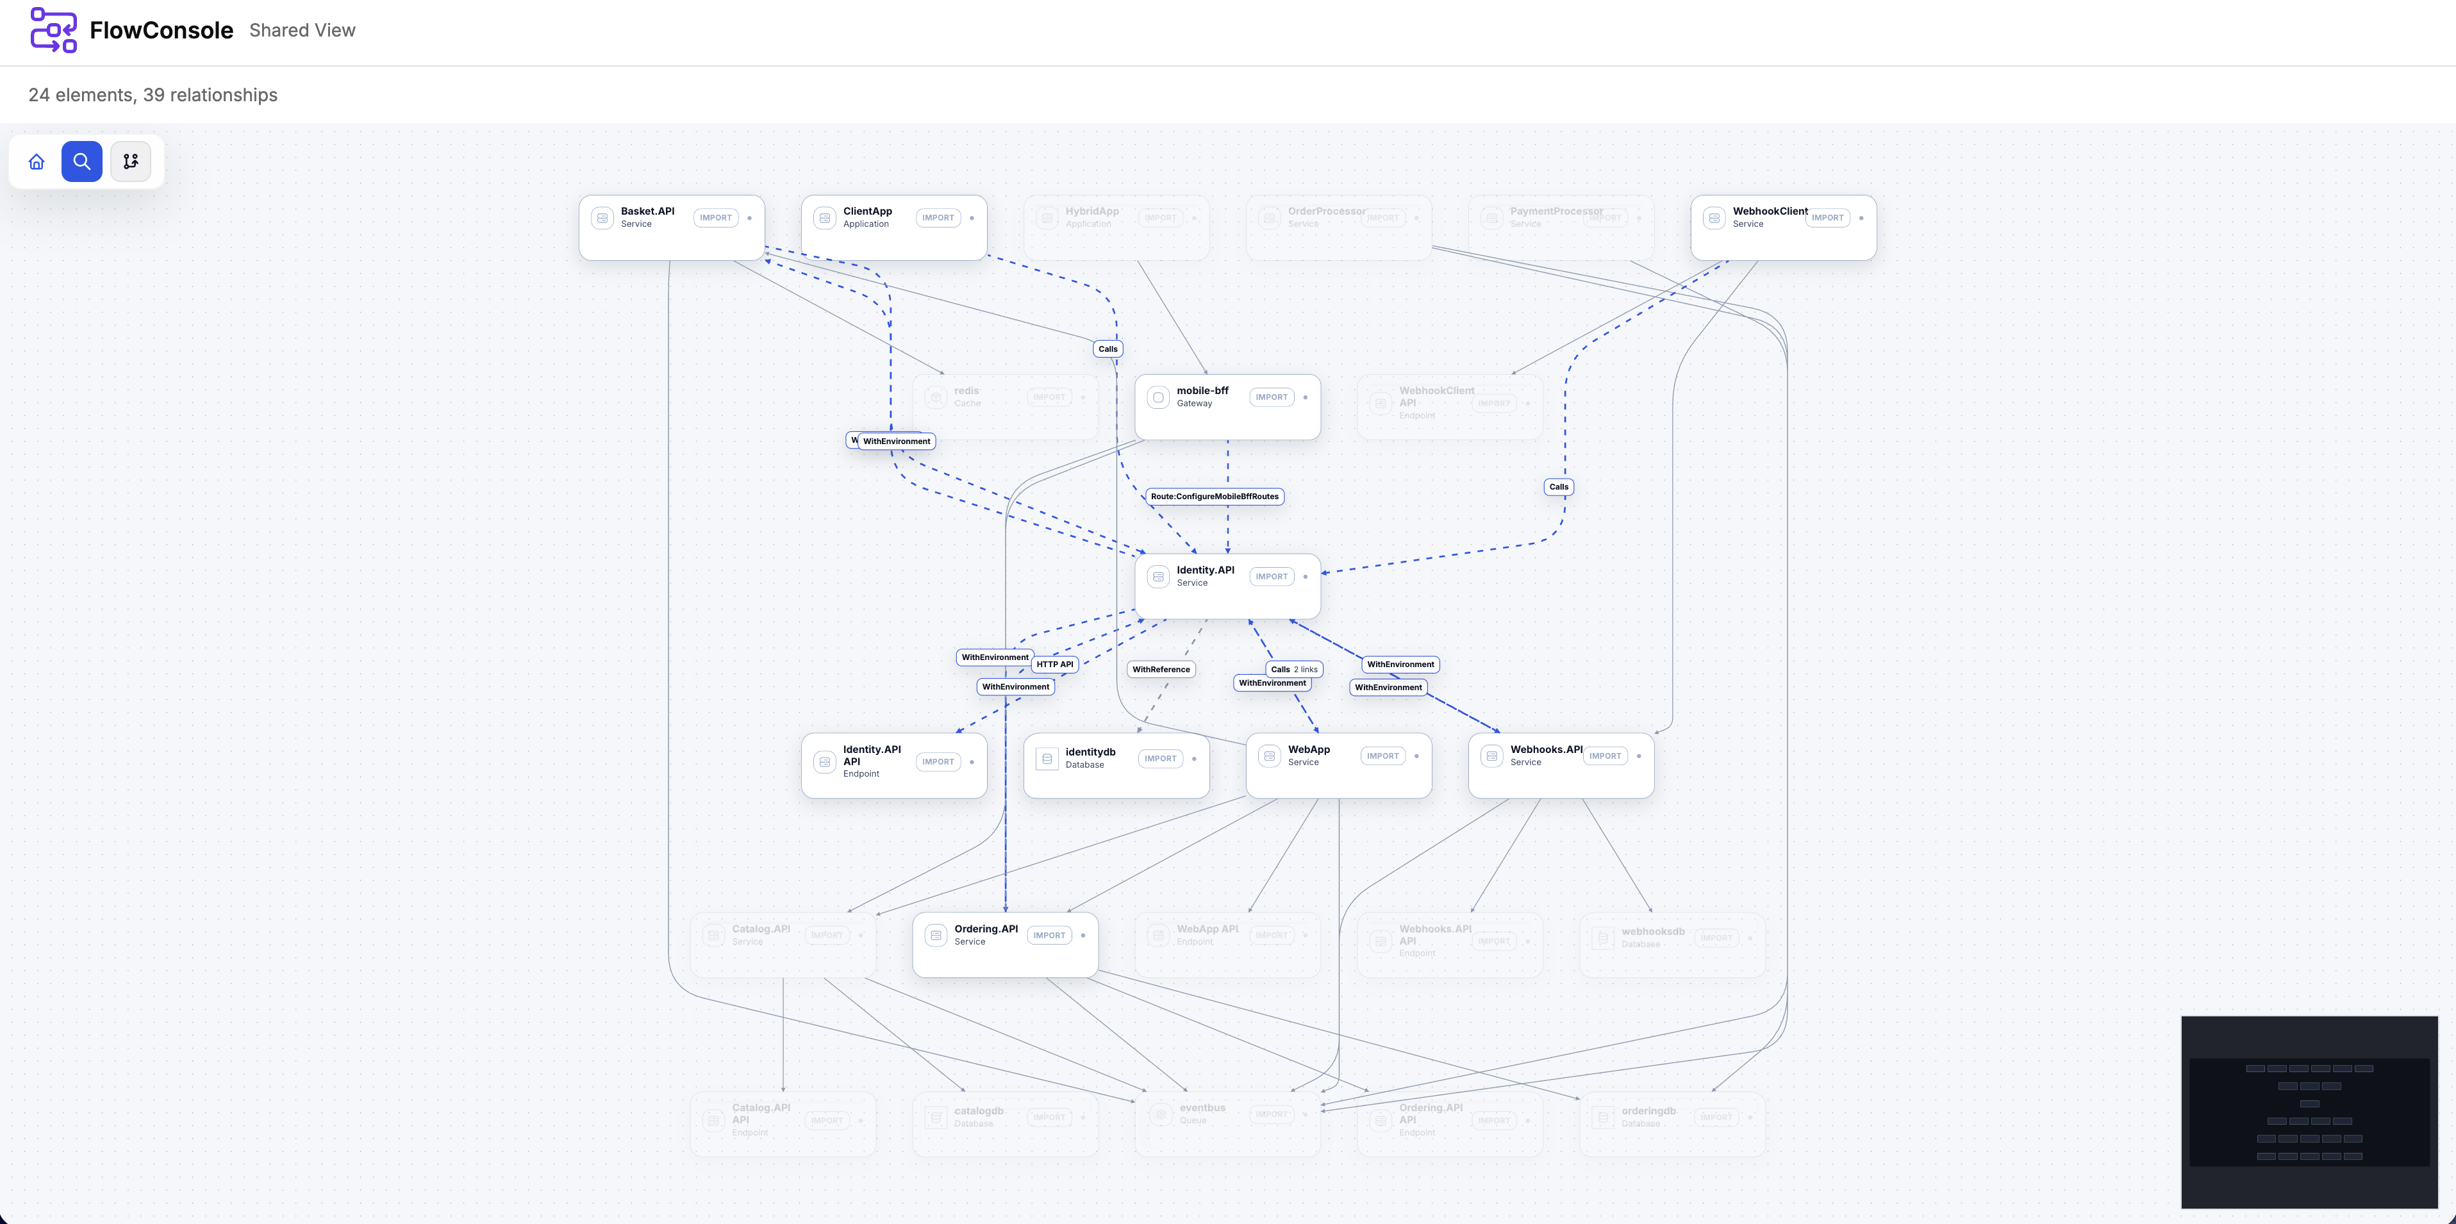Click the service icon on the Basket.API node
Viewport: 2456px width, 1224px height.
coord(602,217)
